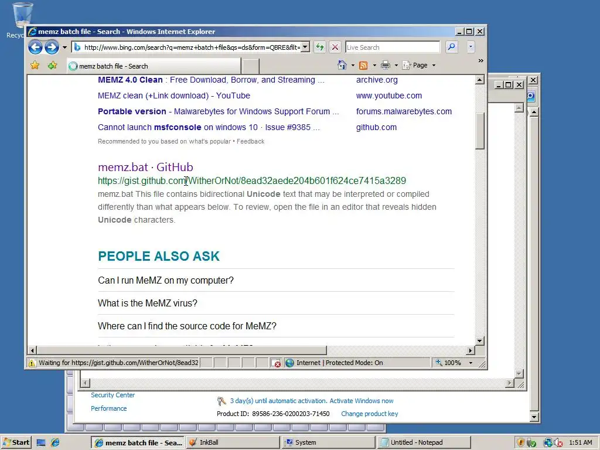Click the horizontal scrollbar left arrow in IE
600x450 pixels.
click(32, 350)
